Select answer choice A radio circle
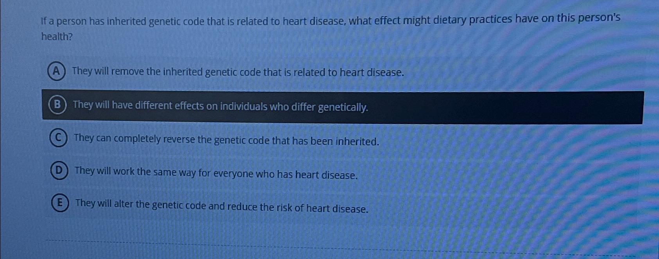 pyautogui.click(x=58, y=71)
